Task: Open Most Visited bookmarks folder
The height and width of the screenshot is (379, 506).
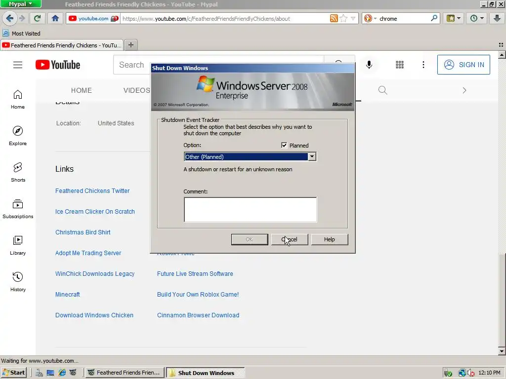Action: pos(21,33)
